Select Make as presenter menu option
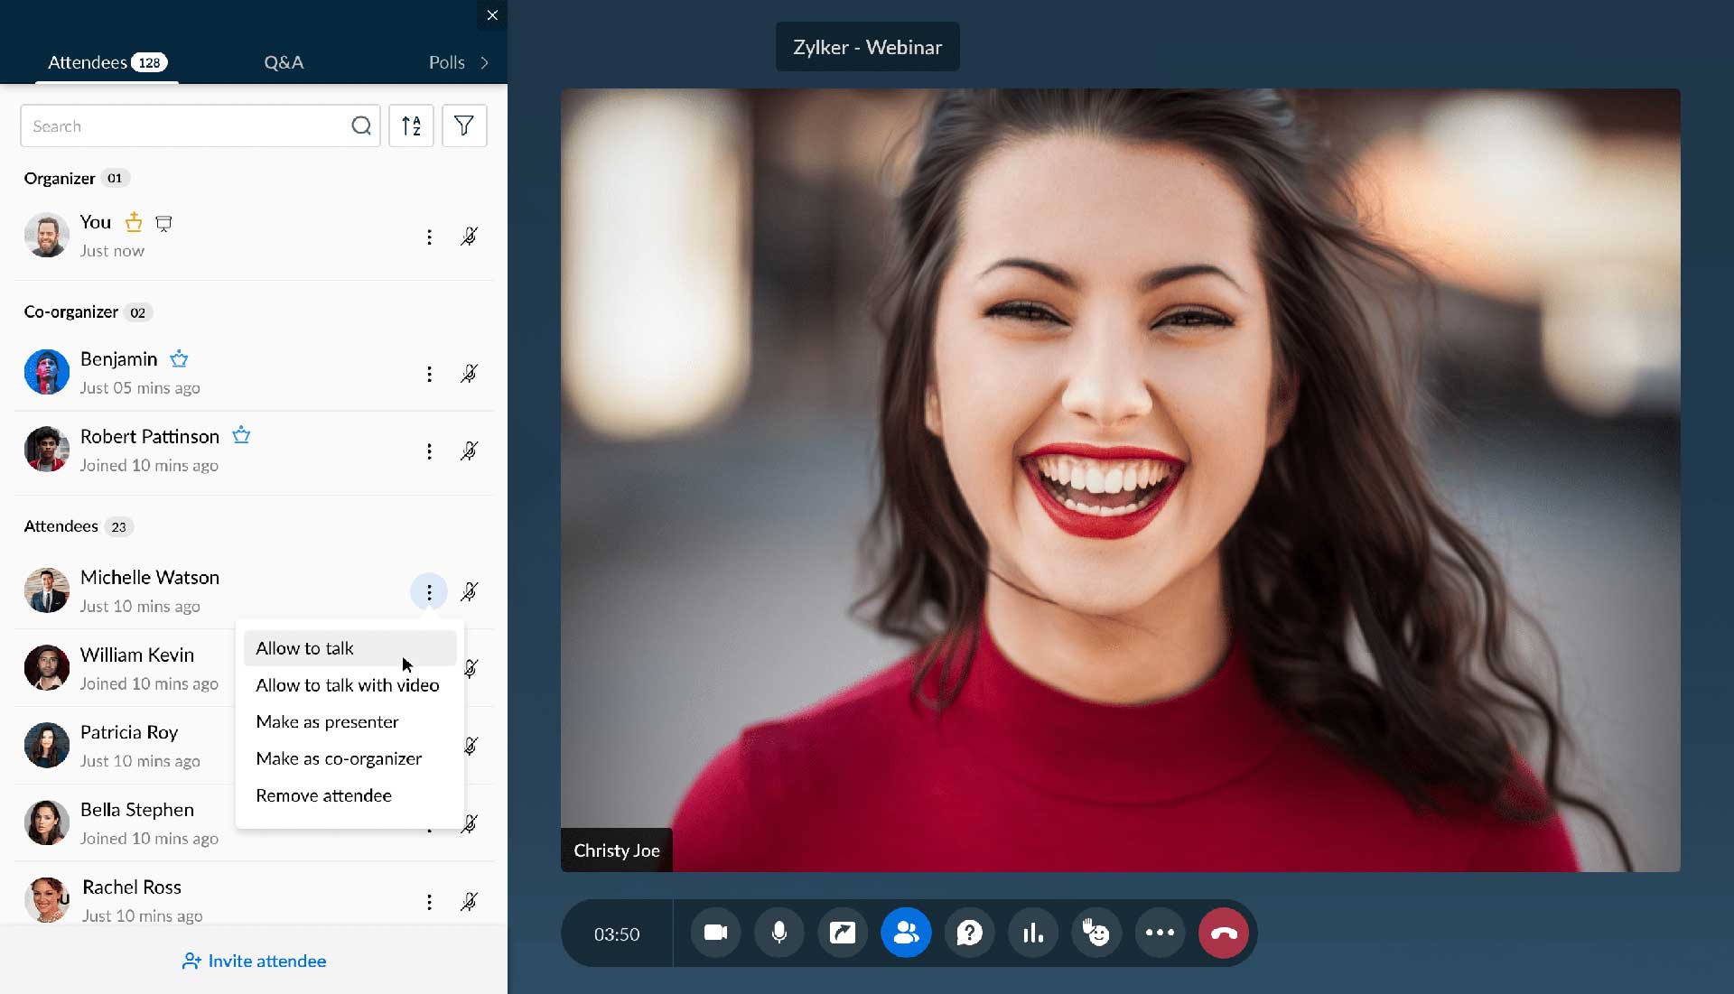1734x994 pixels. 327,722
